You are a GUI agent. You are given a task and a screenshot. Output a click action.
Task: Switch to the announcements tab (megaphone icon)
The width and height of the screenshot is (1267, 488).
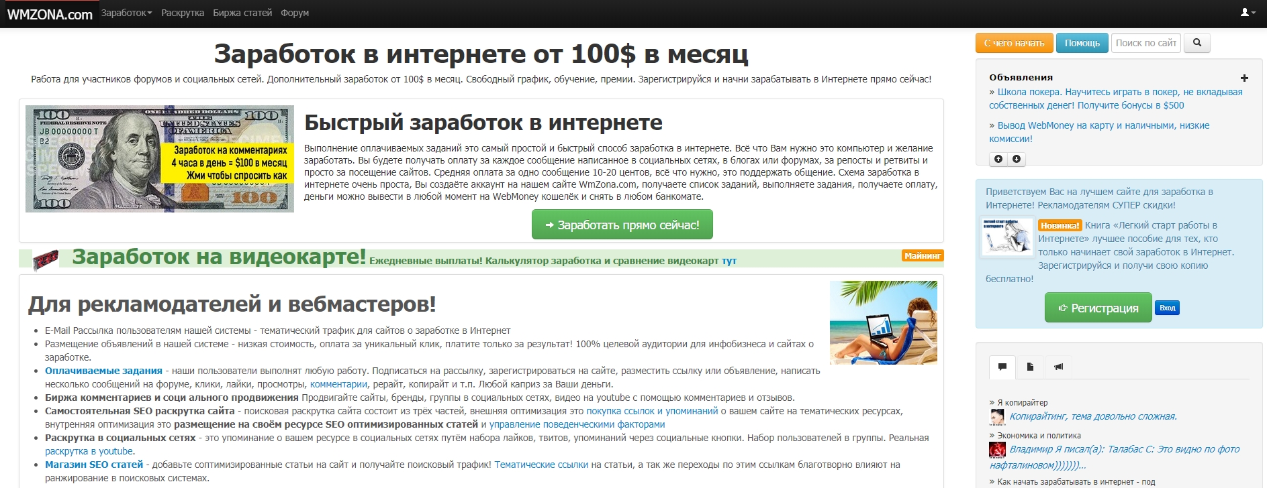(x=1059, y=367)
